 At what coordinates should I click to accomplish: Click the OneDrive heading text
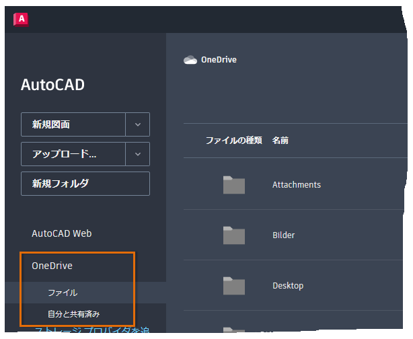pyautogui.click(x=219, y=60)
